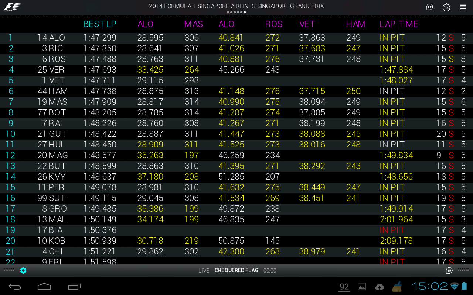
Task: Open the stopwatch timer icon showing 14
Action: 446,7
